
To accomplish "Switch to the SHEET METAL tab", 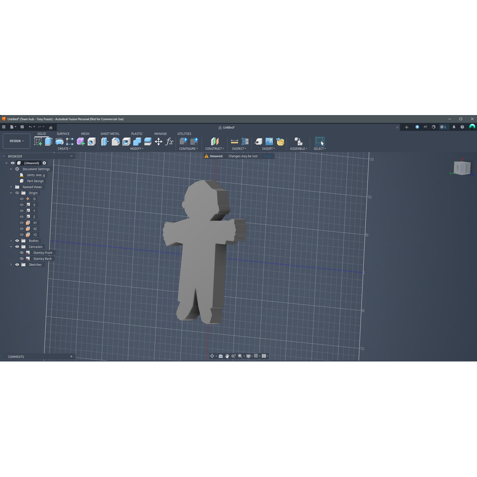I will point(110,134).
